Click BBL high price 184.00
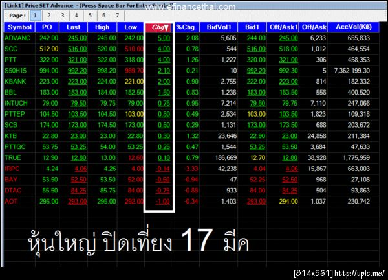The image size is (388, 280). 107,93
